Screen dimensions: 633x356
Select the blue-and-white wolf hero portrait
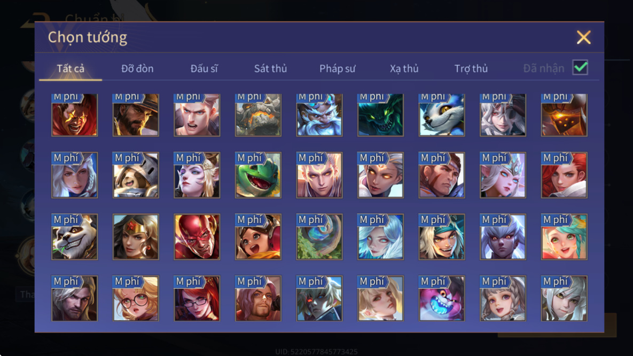442,115
